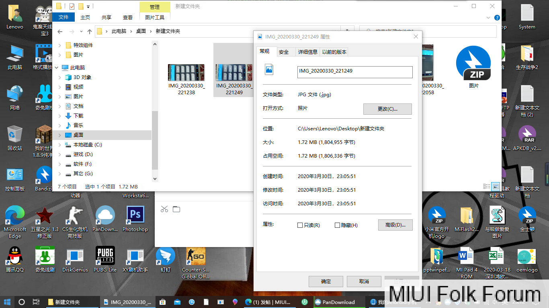Open Quick Access toolbar dropdown arrow
Image resolution: width=549 pixels, height=308 pixels.
[88, 6]
